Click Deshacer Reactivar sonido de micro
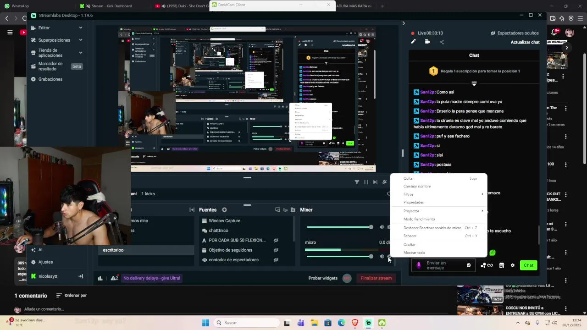 coord(438,228)
